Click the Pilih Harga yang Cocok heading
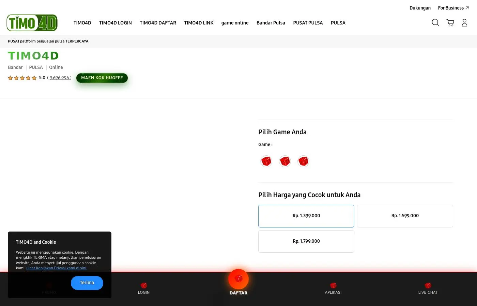 tap(309, 195)
